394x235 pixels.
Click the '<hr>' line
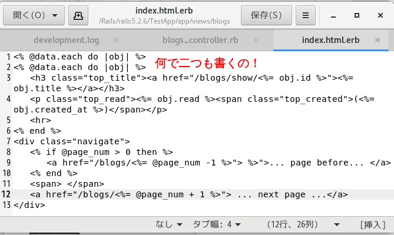(41, 120)
